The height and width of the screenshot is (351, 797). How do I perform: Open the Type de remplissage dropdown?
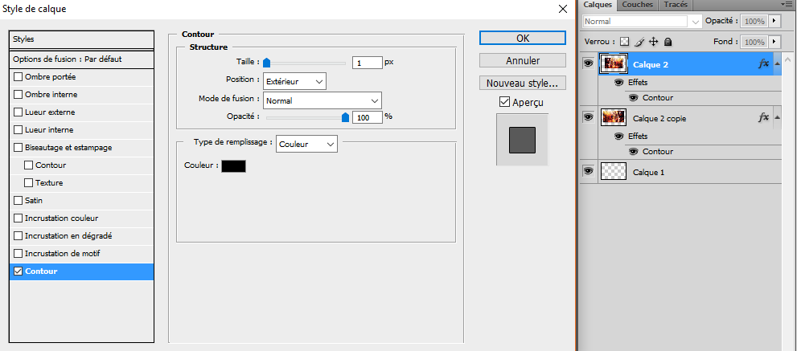click(306, 144)
